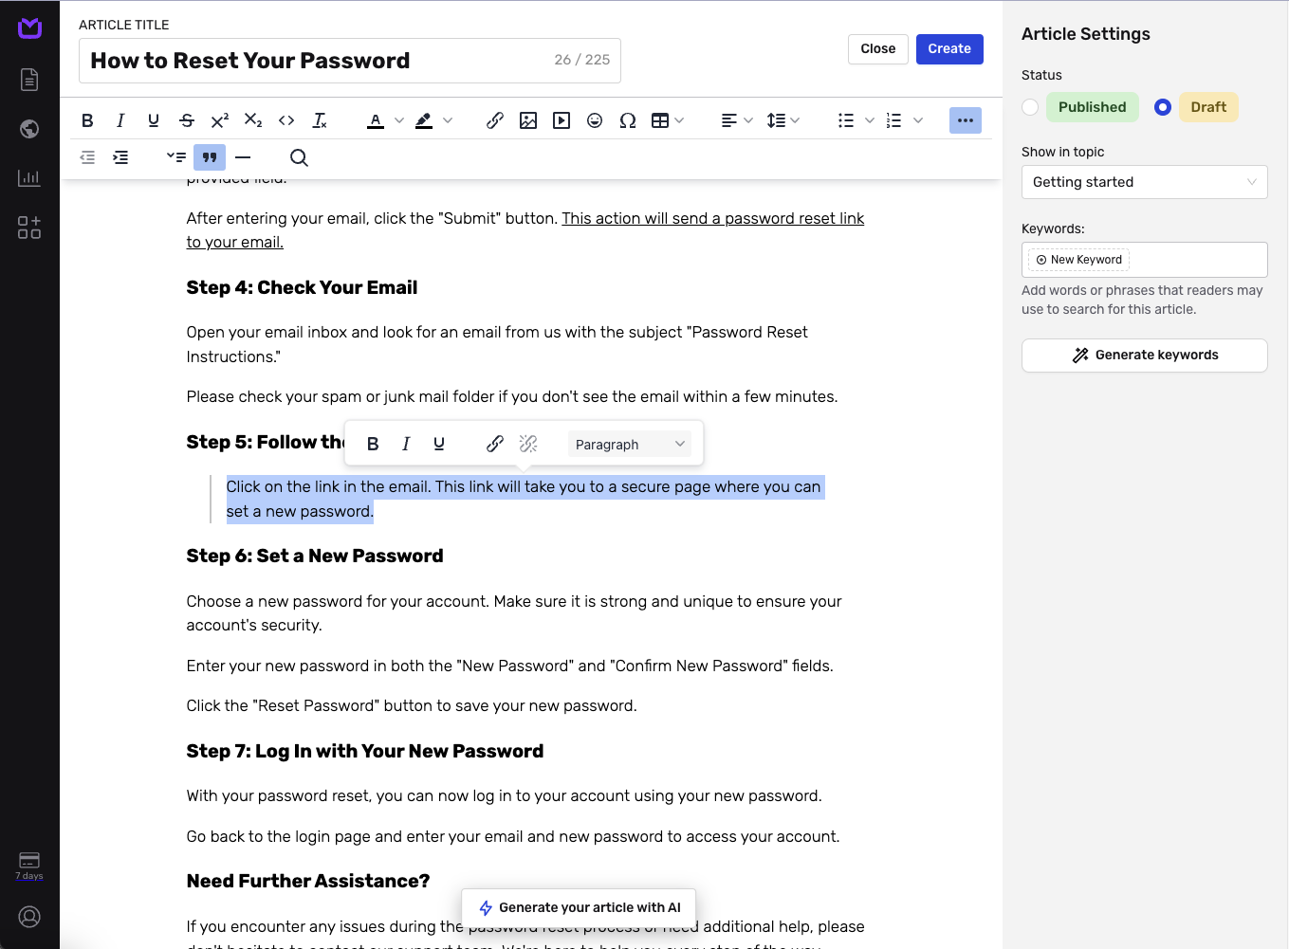The width and height of the screenshot is (1289, 949).
Task: Click the Keywords input box
Action: coord(1144,260)
